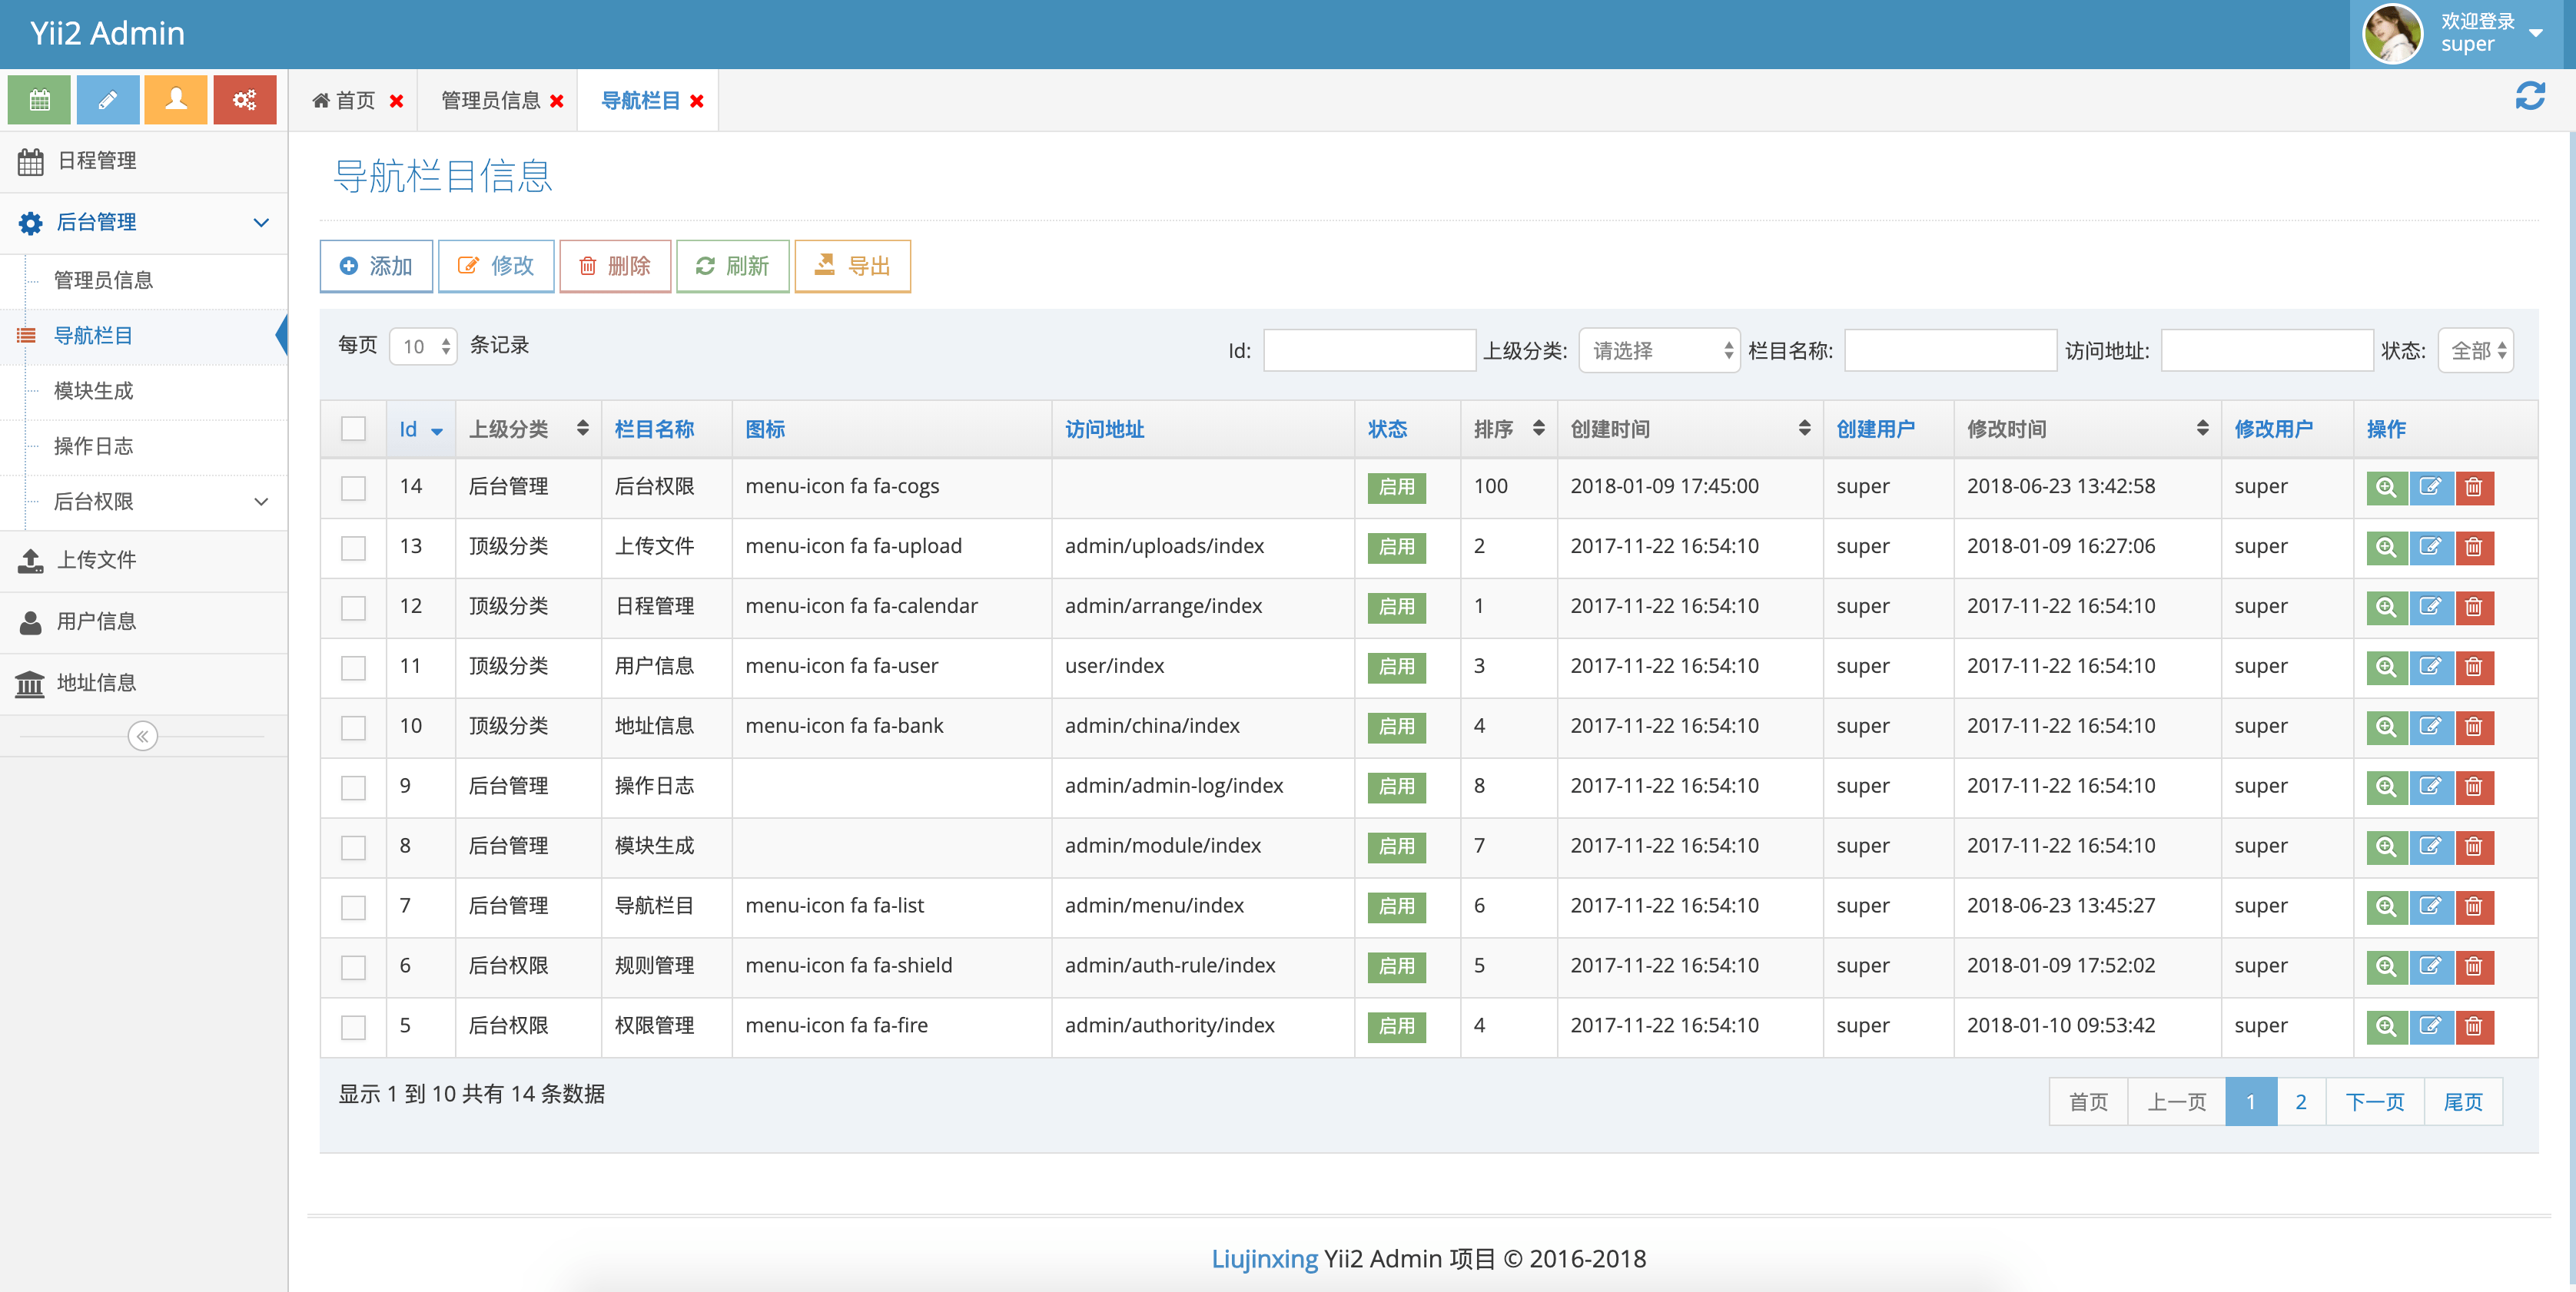The width and height of the screenshot is (2576, 1292).
Task: Open the Liujinxing footer link
Action: (x=1264, y=1259)
